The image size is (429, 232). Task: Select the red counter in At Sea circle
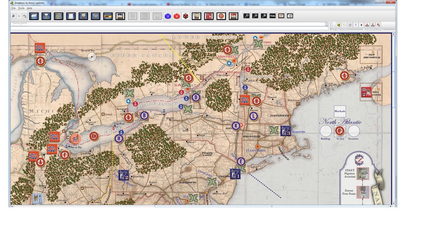click(340, 131)
